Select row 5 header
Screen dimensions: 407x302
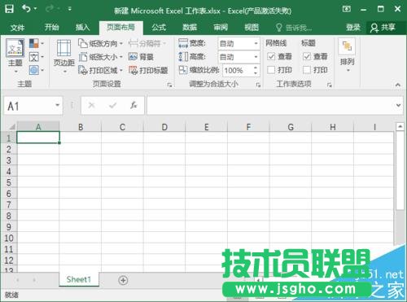9,182
